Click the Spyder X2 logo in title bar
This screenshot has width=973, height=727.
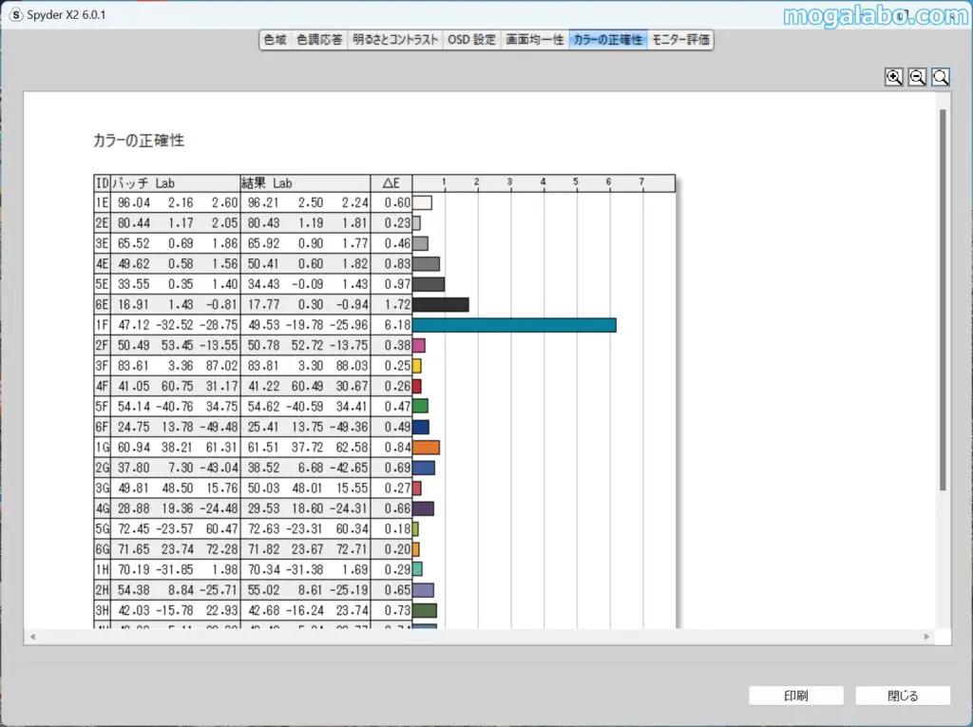tap(15, 15)
